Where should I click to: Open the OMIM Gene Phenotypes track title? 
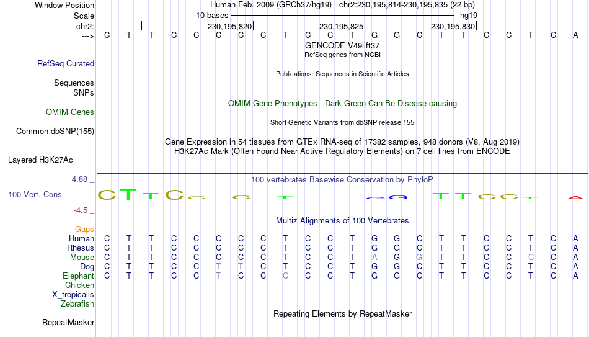342,104
